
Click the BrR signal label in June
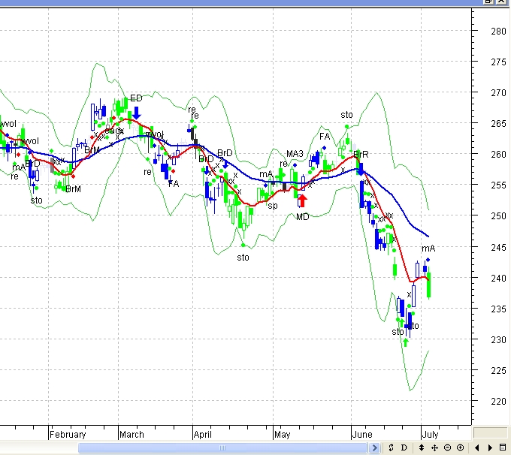[361, 154]
